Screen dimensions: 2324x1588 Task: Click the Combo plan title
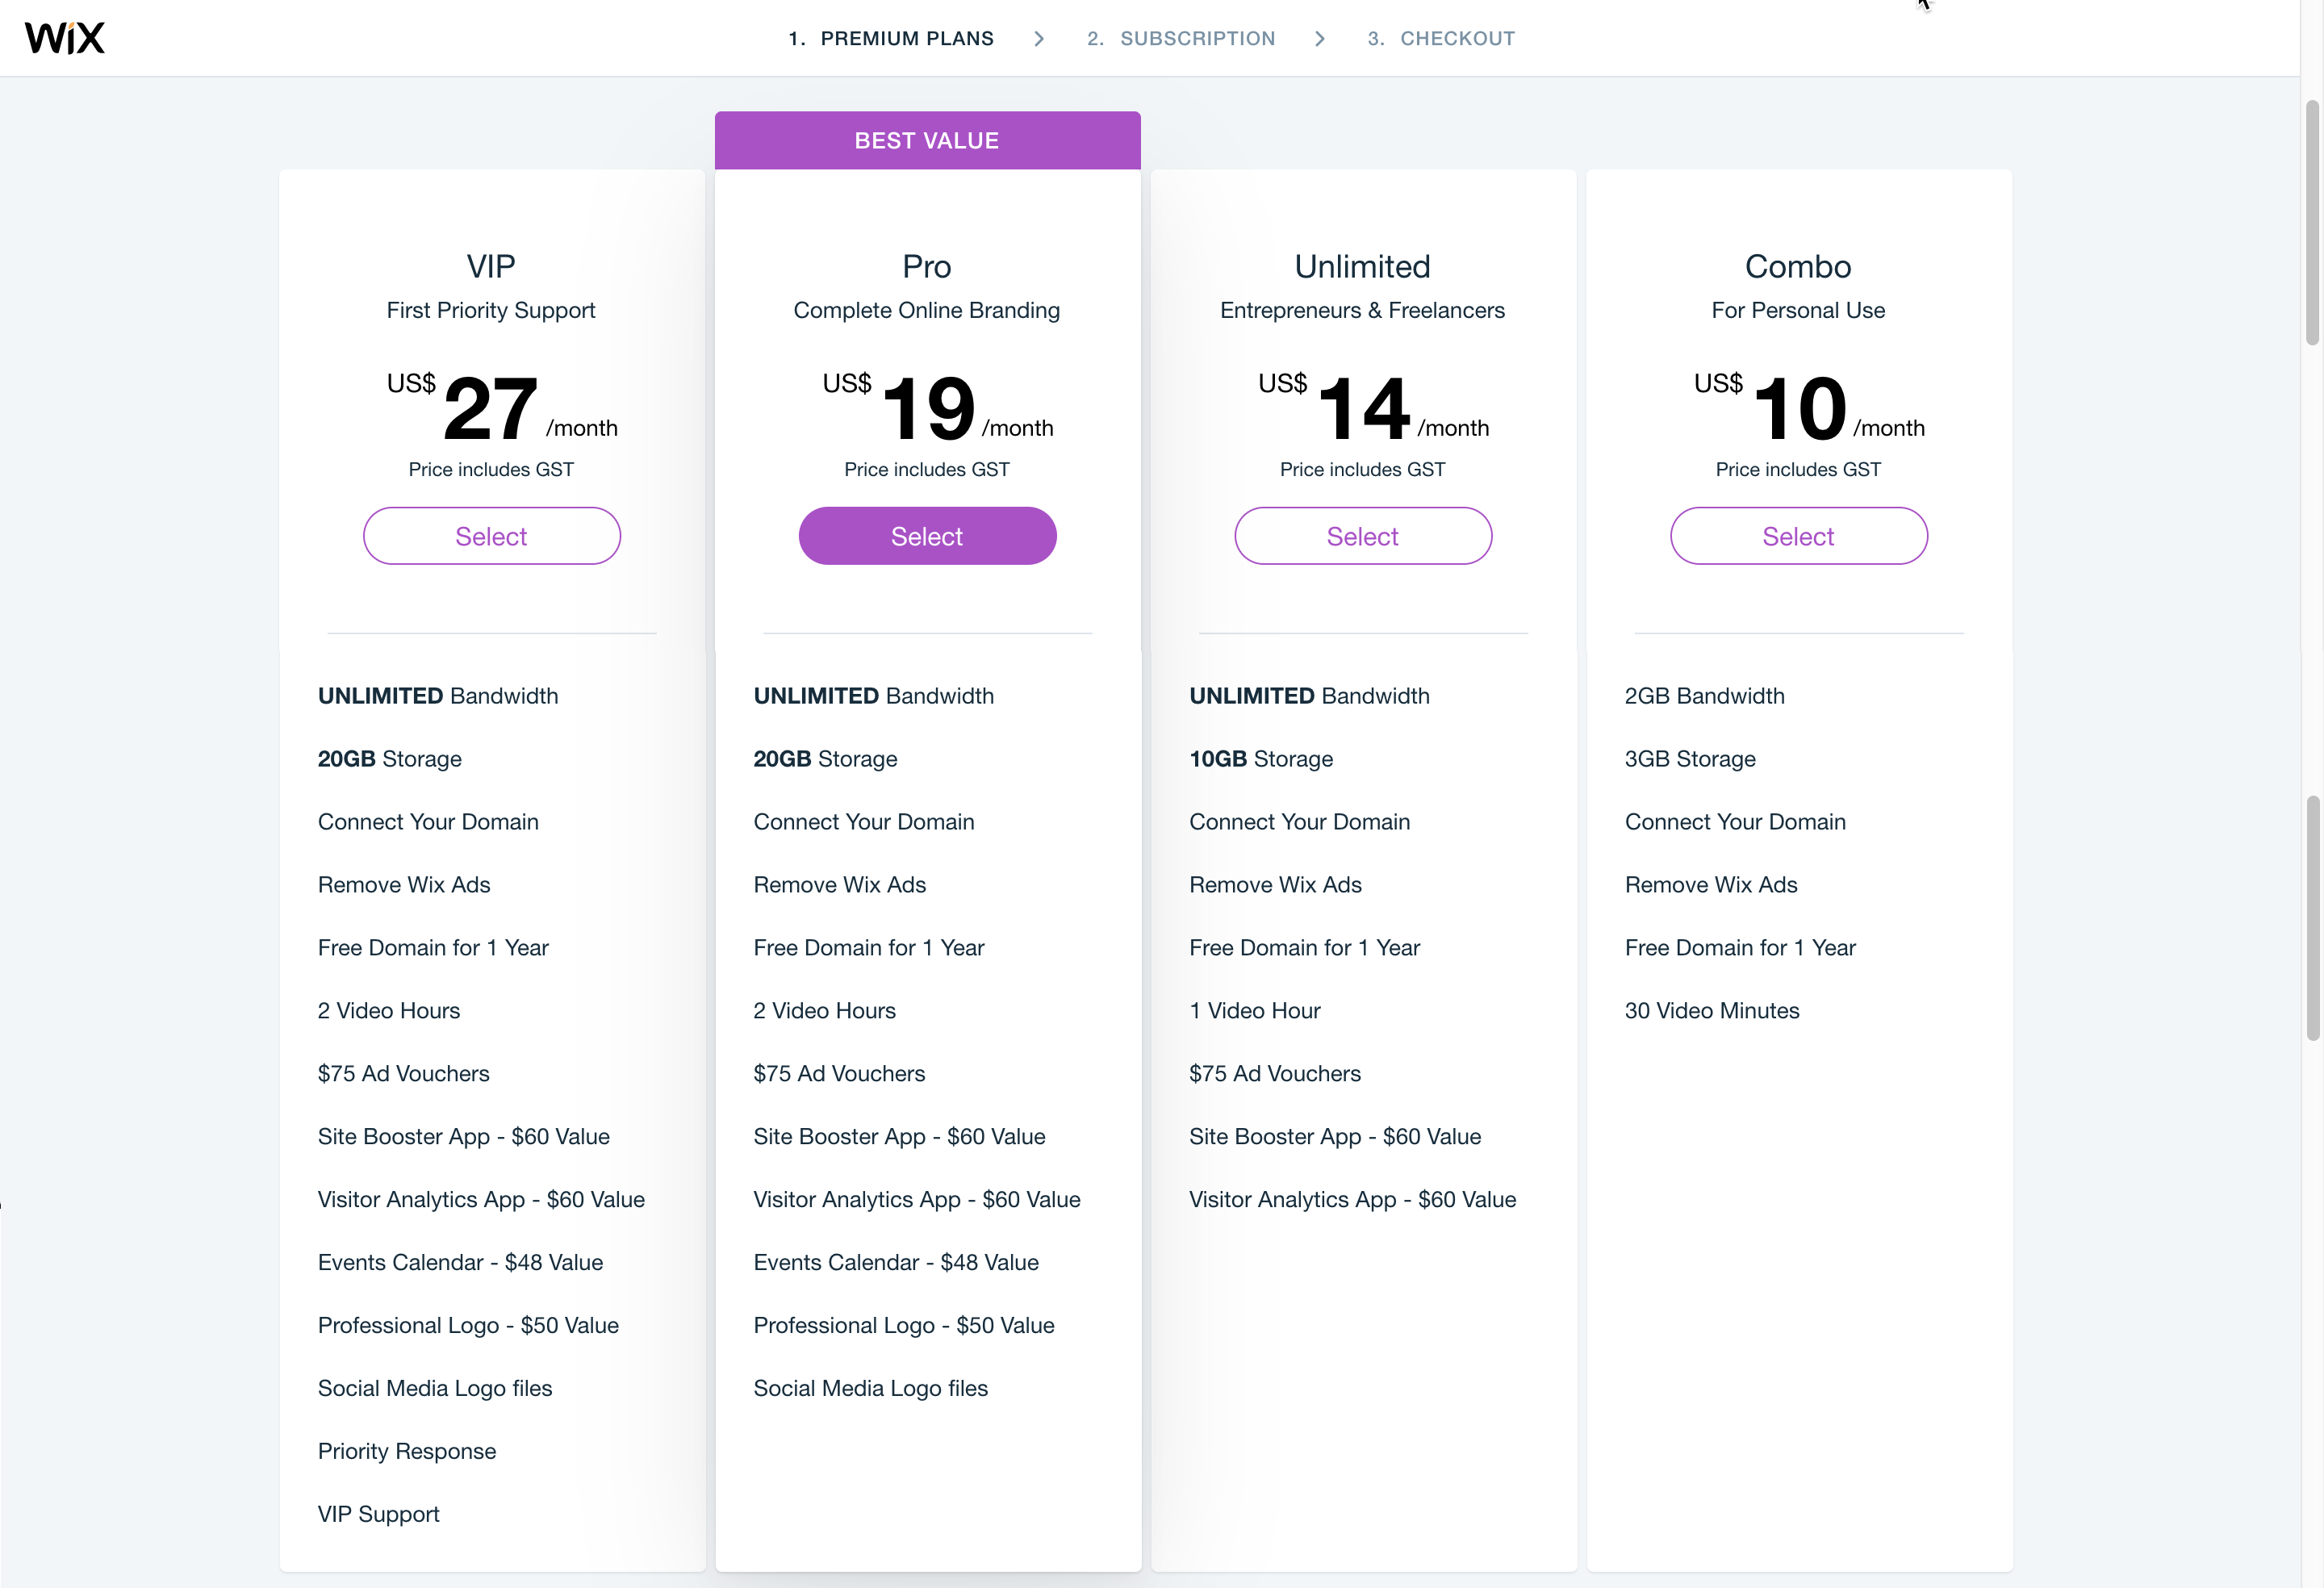pos(1798,266)
